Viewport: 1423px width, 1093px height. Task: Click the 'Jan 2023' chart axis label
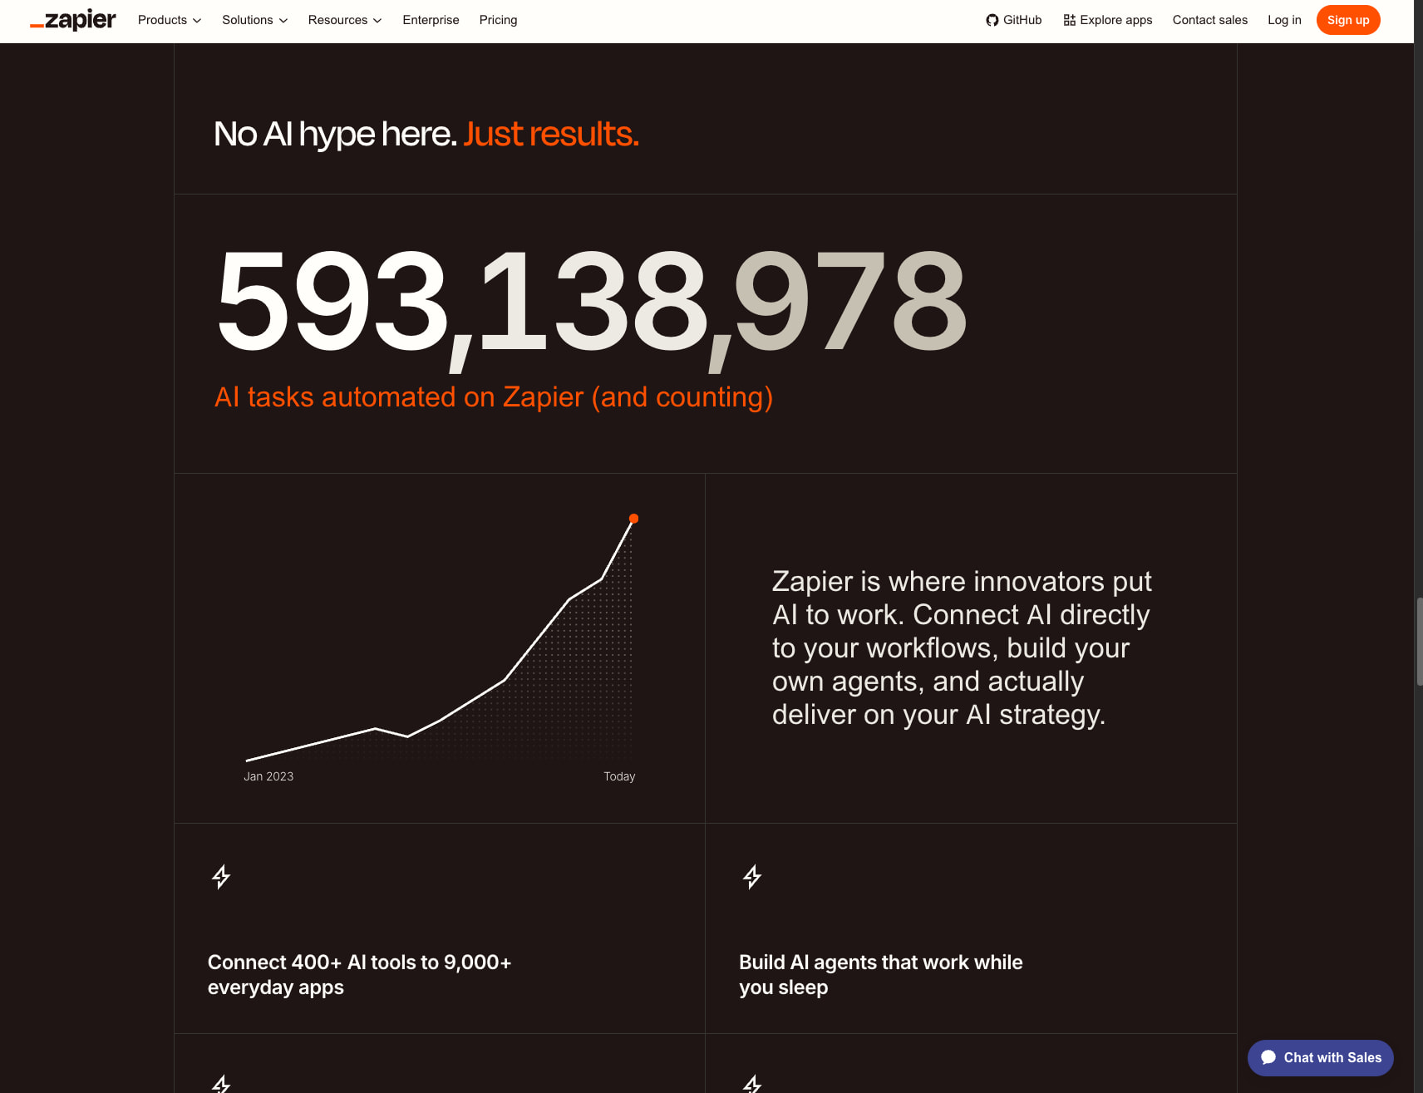pos(268,776)
